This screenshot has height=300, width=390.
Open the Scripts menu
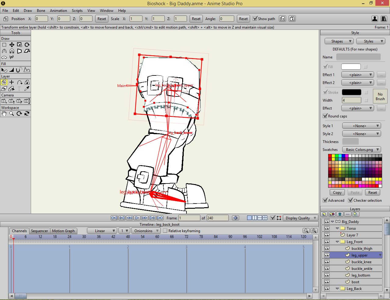[x=77, y=11]
